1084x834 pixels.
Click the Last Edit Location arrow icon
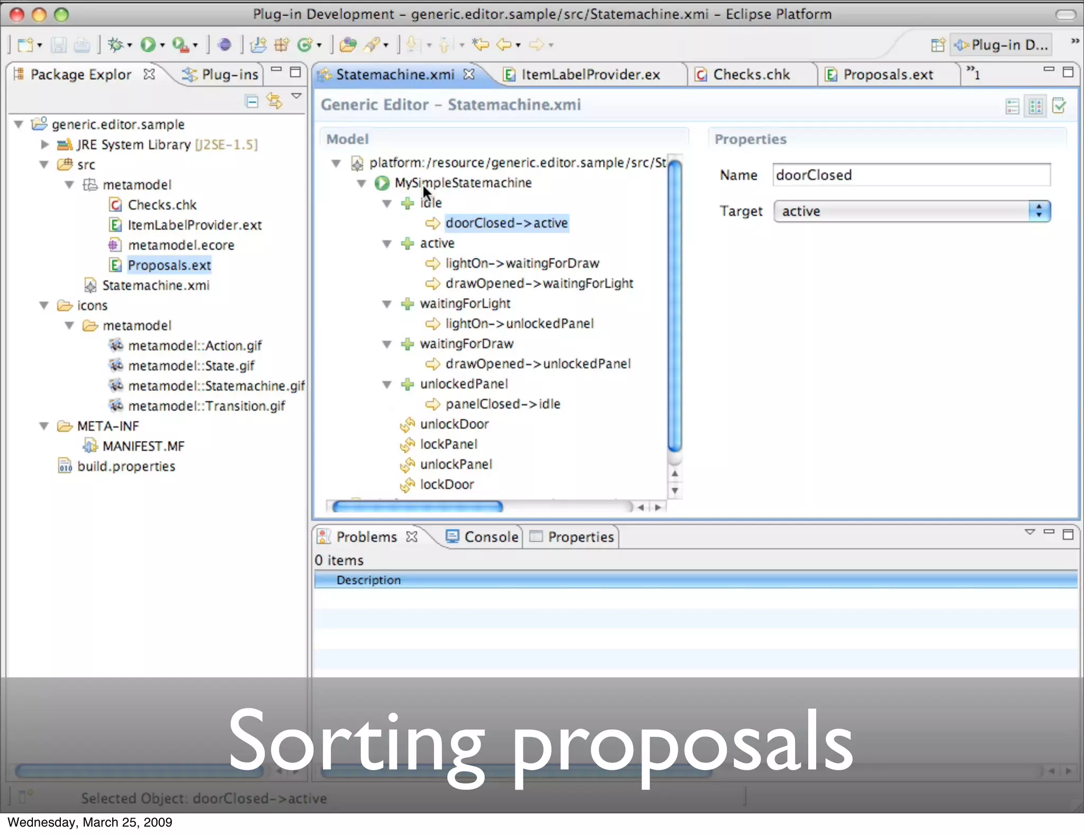click(x=481, y=45)
